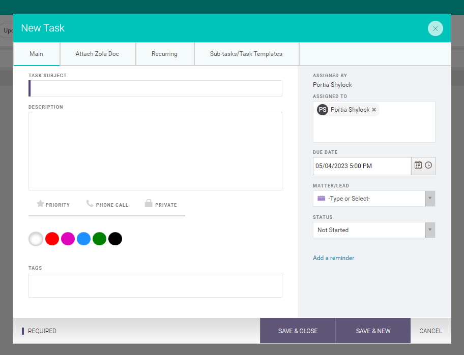Click the Task Subject input field

pos(156,88)
